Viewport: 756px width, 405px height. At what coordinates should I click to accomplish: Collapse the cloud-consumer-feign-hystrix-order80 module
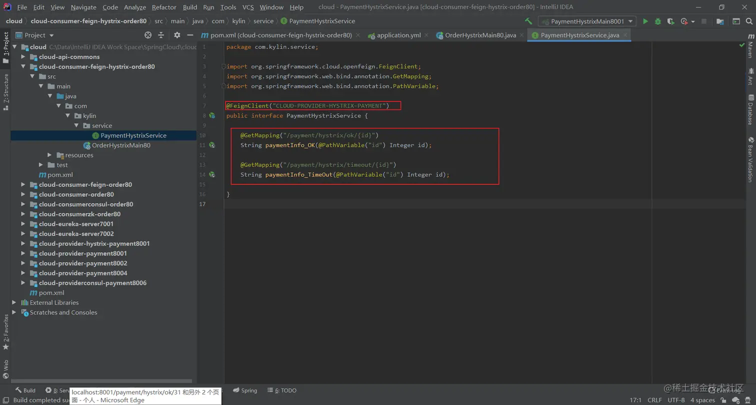click(23, 66)
